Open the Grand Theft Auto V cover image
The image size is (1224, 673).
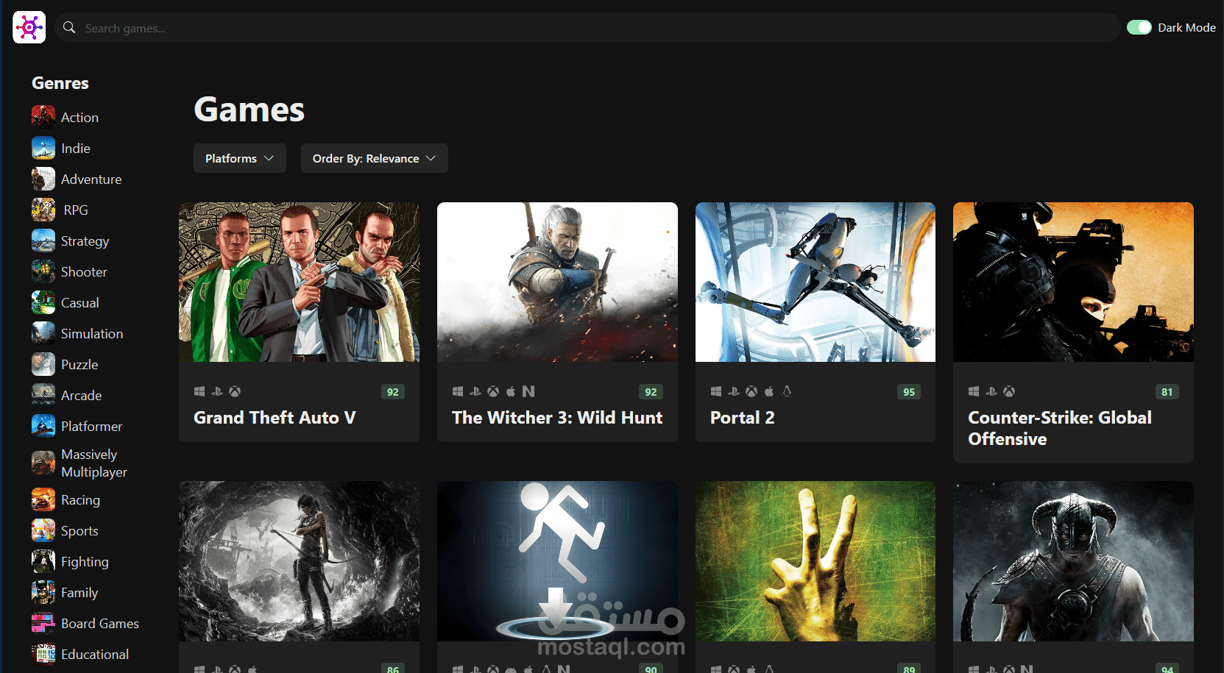(x=299, y=282)
